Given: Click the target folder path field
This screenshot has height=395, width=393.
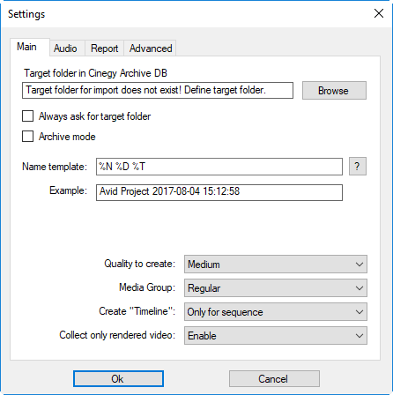Looking at the screenshot, I should (158, 90).
